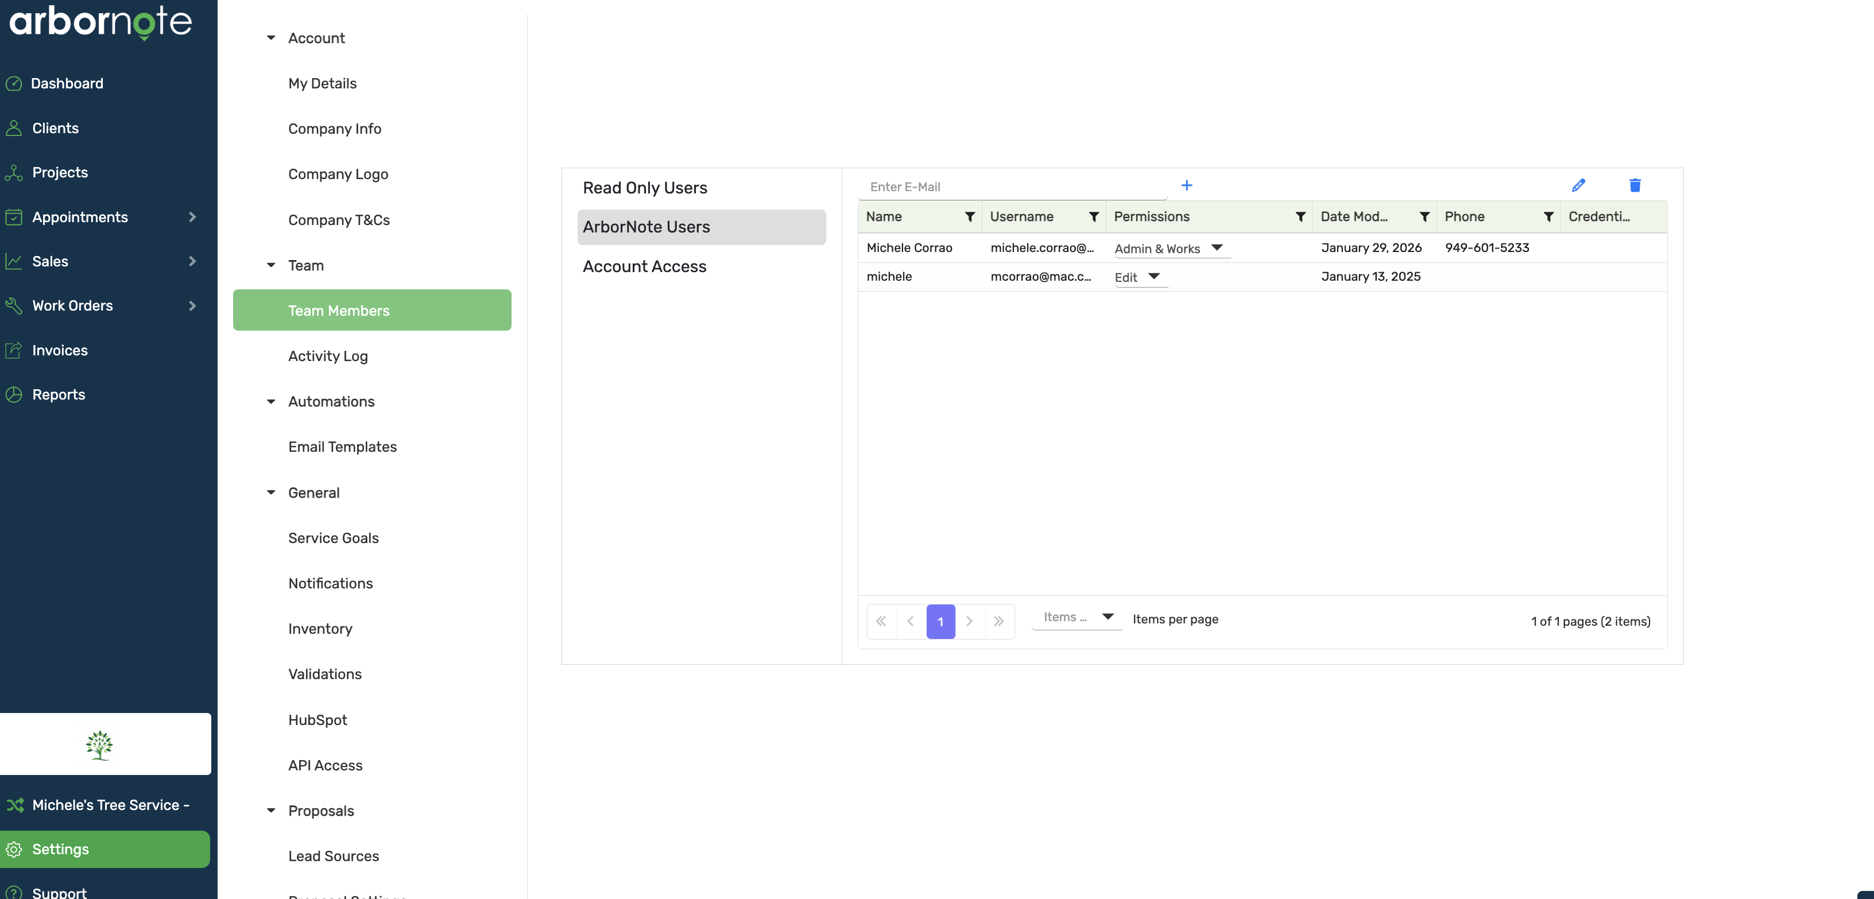Image resolution: width=1874 pixels, height=899 pixels.
Task: Open the Edit permissions dropdown for michele
Action: tap(1153, 276)
